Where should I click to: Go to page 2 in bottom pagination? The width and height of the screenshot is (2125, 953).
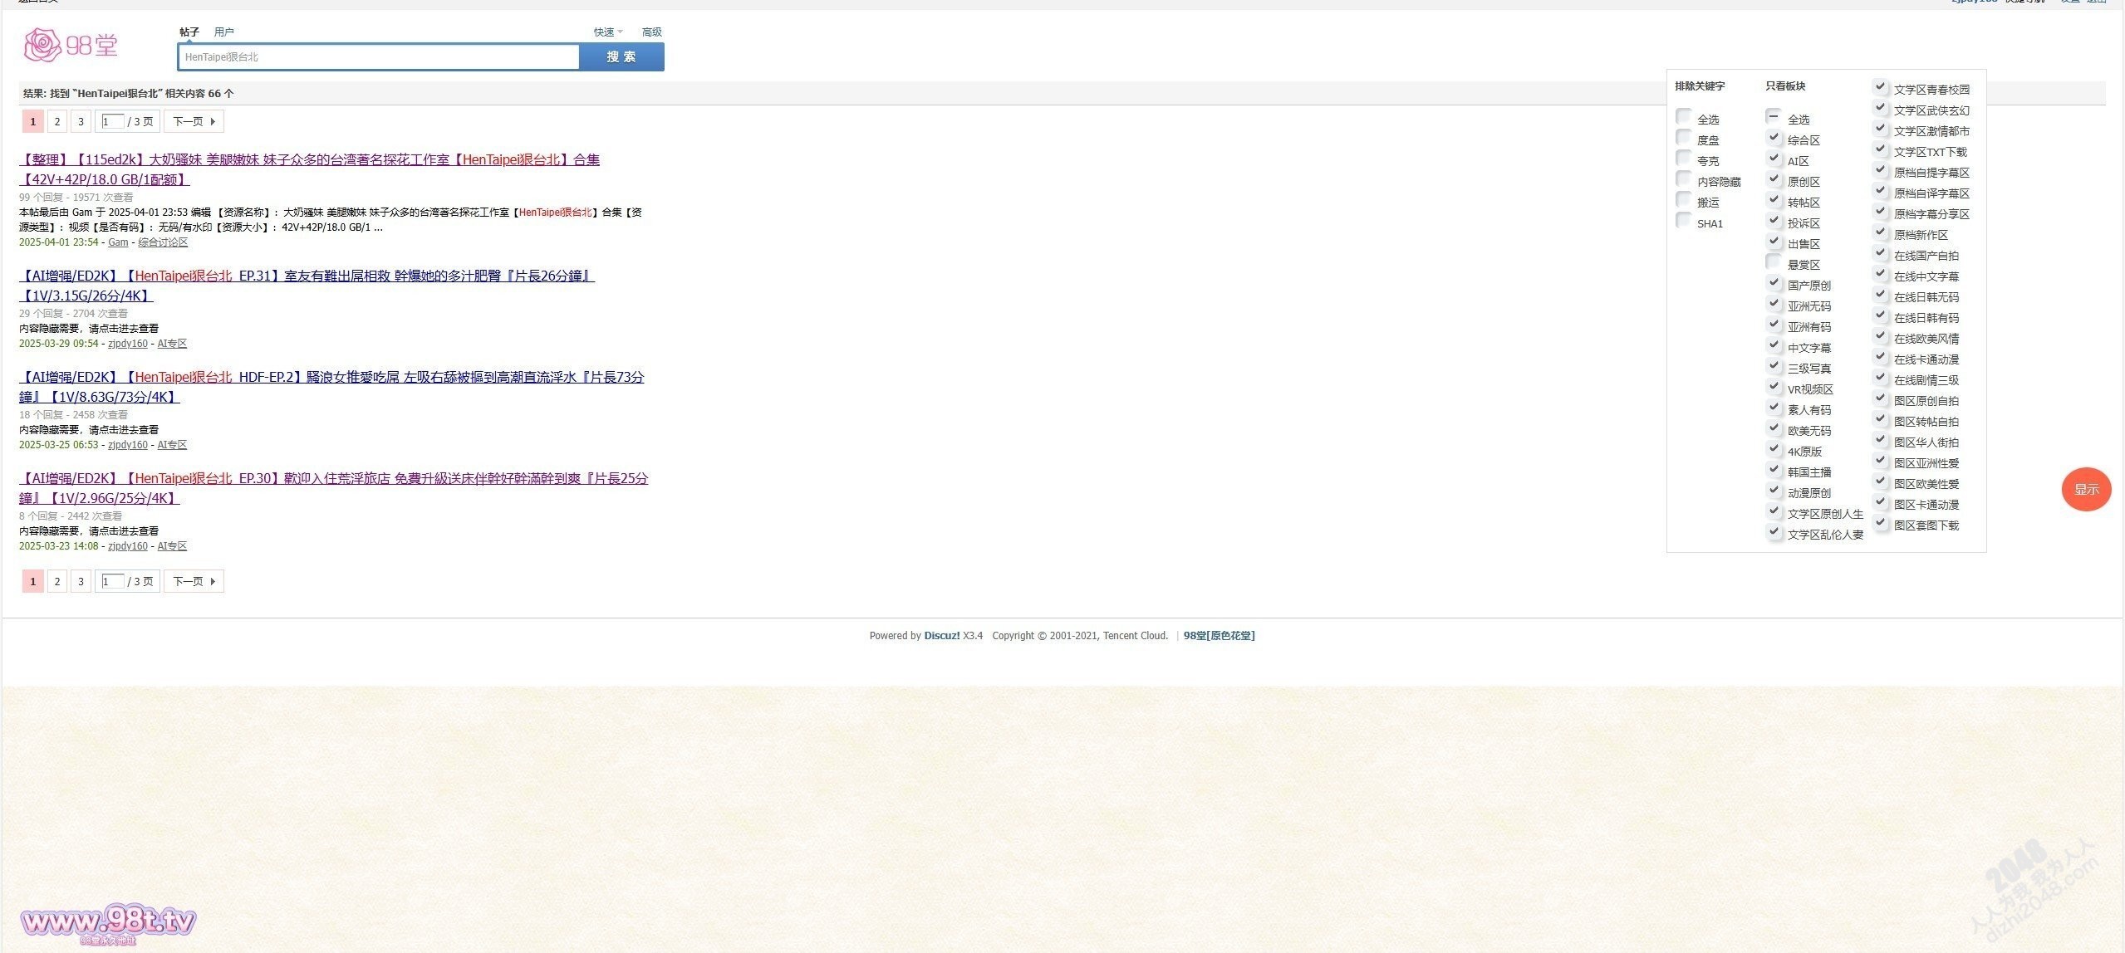click(57, 581)
